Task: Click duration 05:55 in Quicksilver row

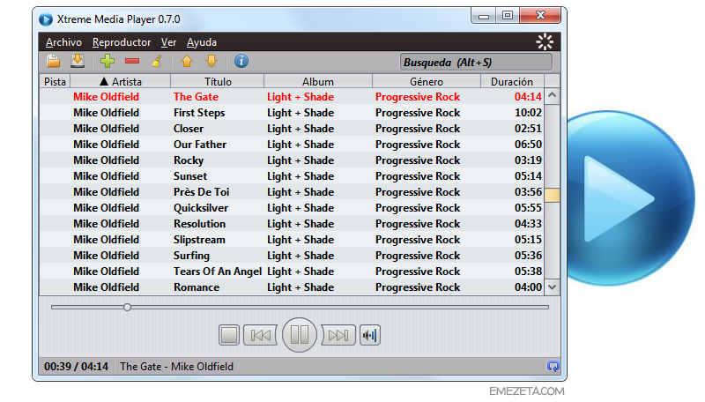Action: (x=528, y=208)
